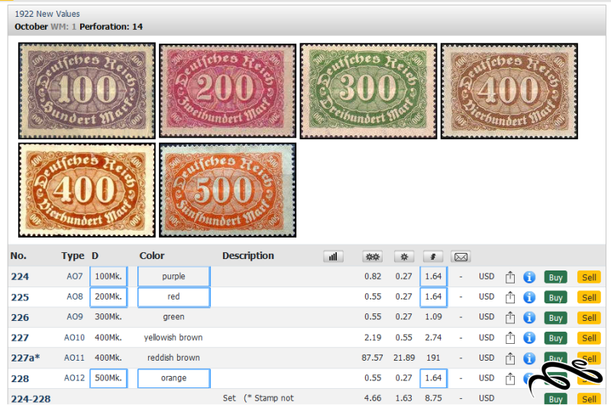Buy the 224-228 set

click(556, 399)
